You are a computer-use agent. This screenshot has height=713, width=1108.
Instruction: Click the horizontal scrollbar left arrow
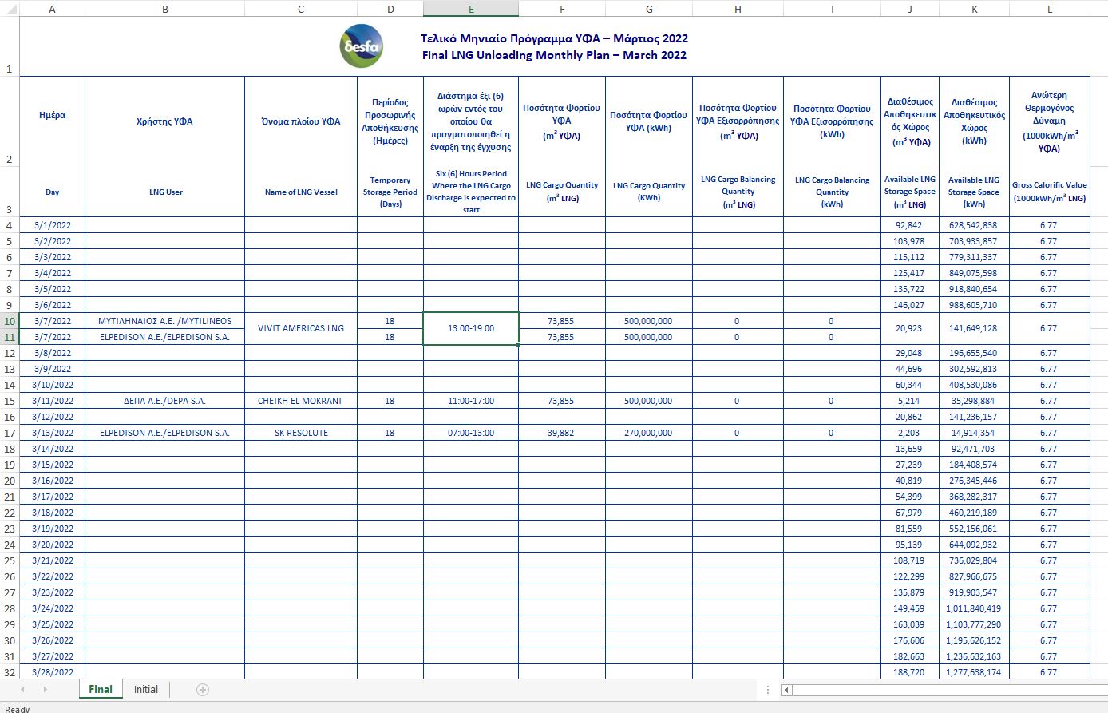[x=786, y=690]
